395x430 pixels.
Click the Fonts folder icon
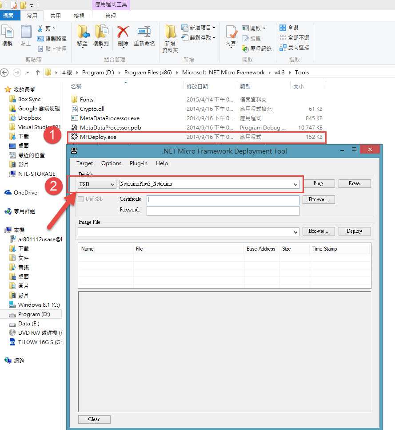tap(74, 99)
